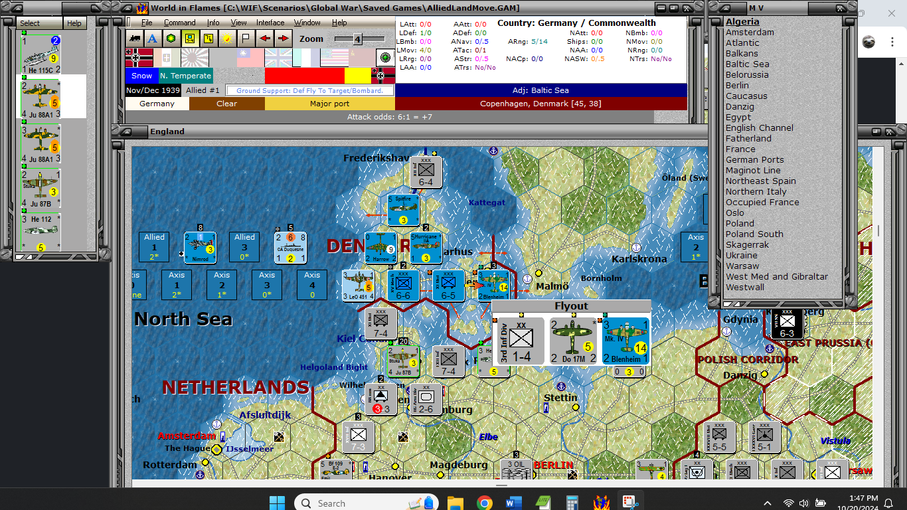Open the Info menu
The height and width of the screenshot is (510, 907).
(x=213, y=23)
